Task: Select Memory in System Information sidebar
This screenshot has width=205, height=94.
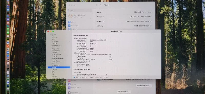Action: [54, 60]
